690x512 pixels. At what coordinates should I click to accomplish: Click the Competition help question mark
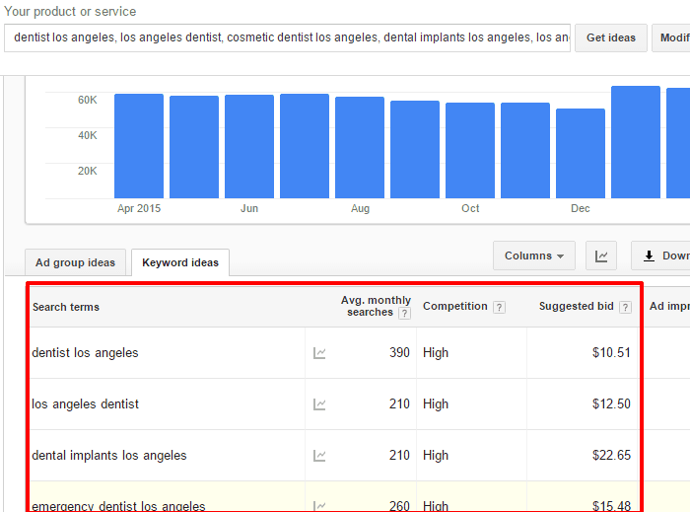[x=499, y=307]
